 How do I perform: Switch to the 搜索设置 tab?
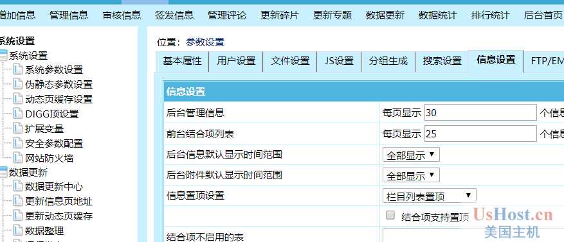442,61
